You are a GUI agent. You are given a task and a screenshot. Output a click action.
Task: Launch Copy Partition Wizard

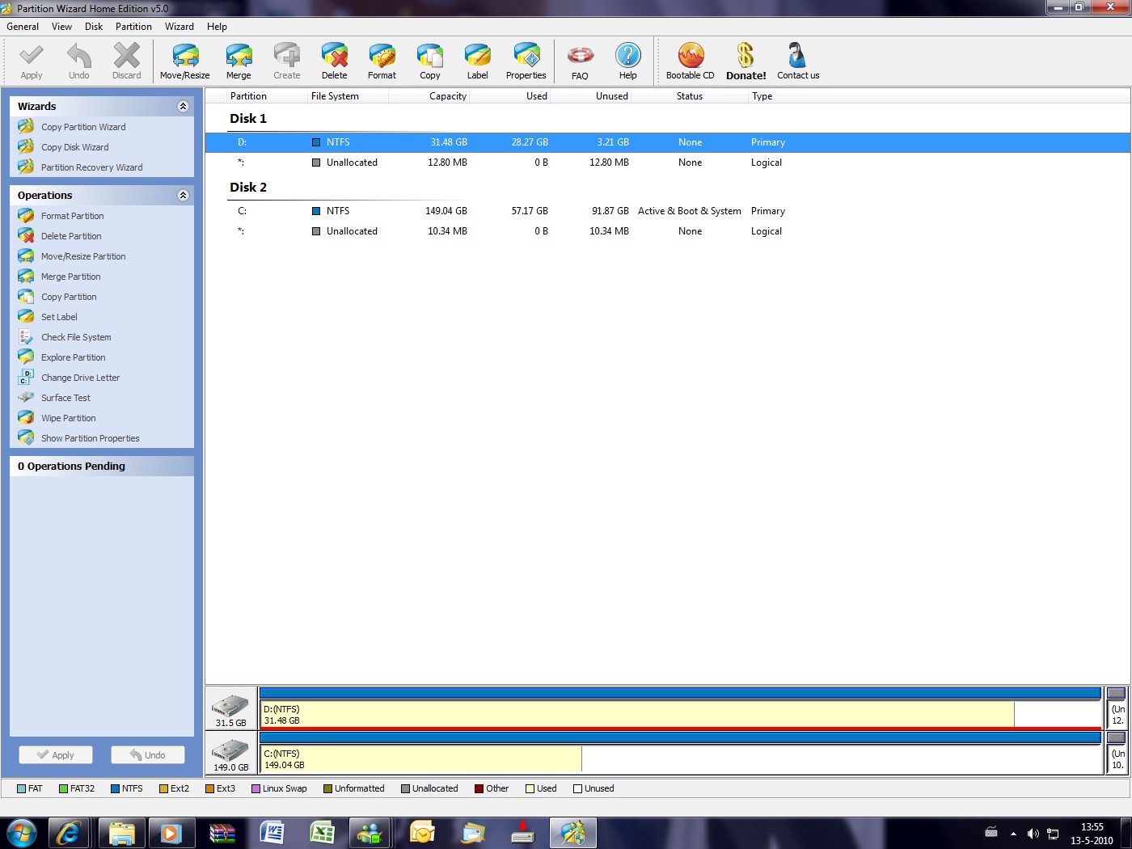83,127
